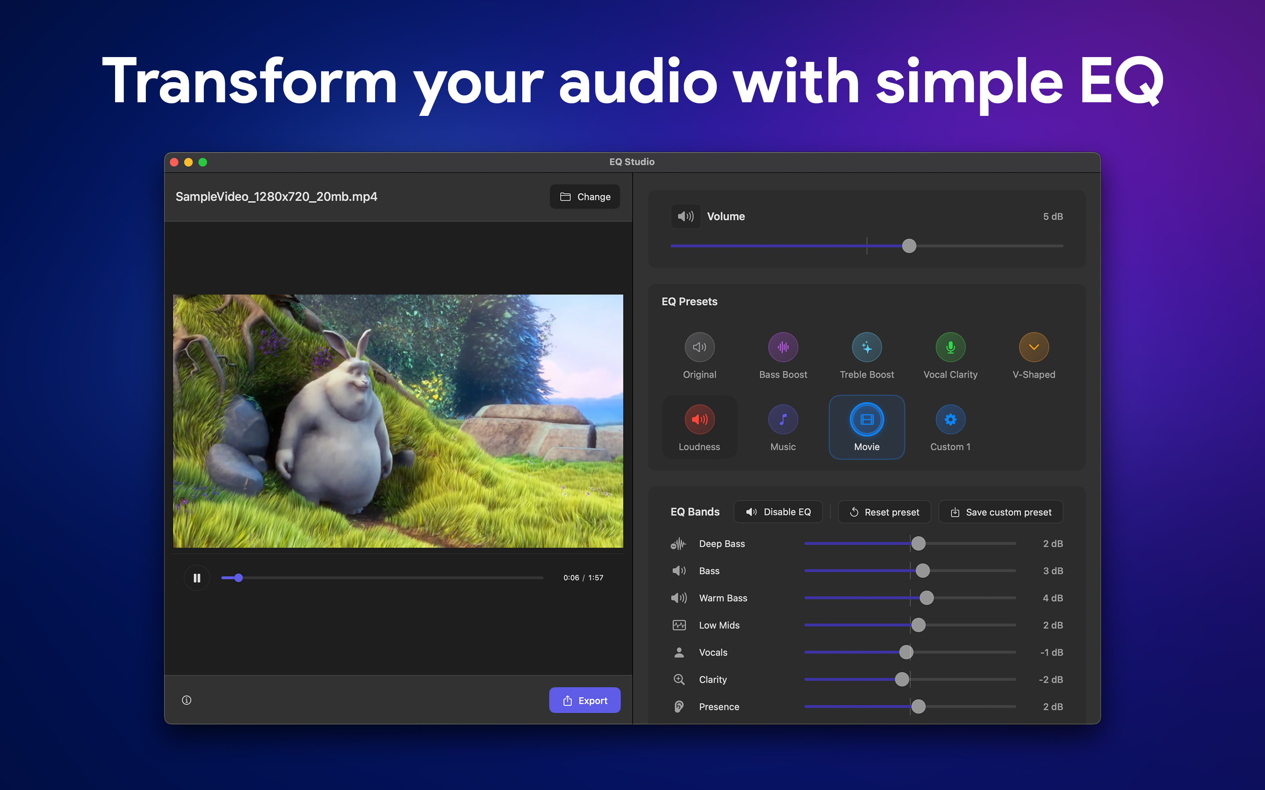Click the Volume speaker icon
The height and width of the screenshot is (790, 1265).
coord(685,216)
